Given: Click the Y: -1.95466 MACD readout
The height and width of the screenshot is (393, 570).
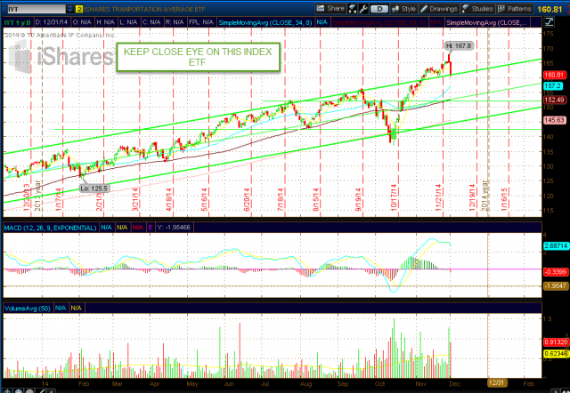Looking at the screenshot, I should click(x=174, y=228).
